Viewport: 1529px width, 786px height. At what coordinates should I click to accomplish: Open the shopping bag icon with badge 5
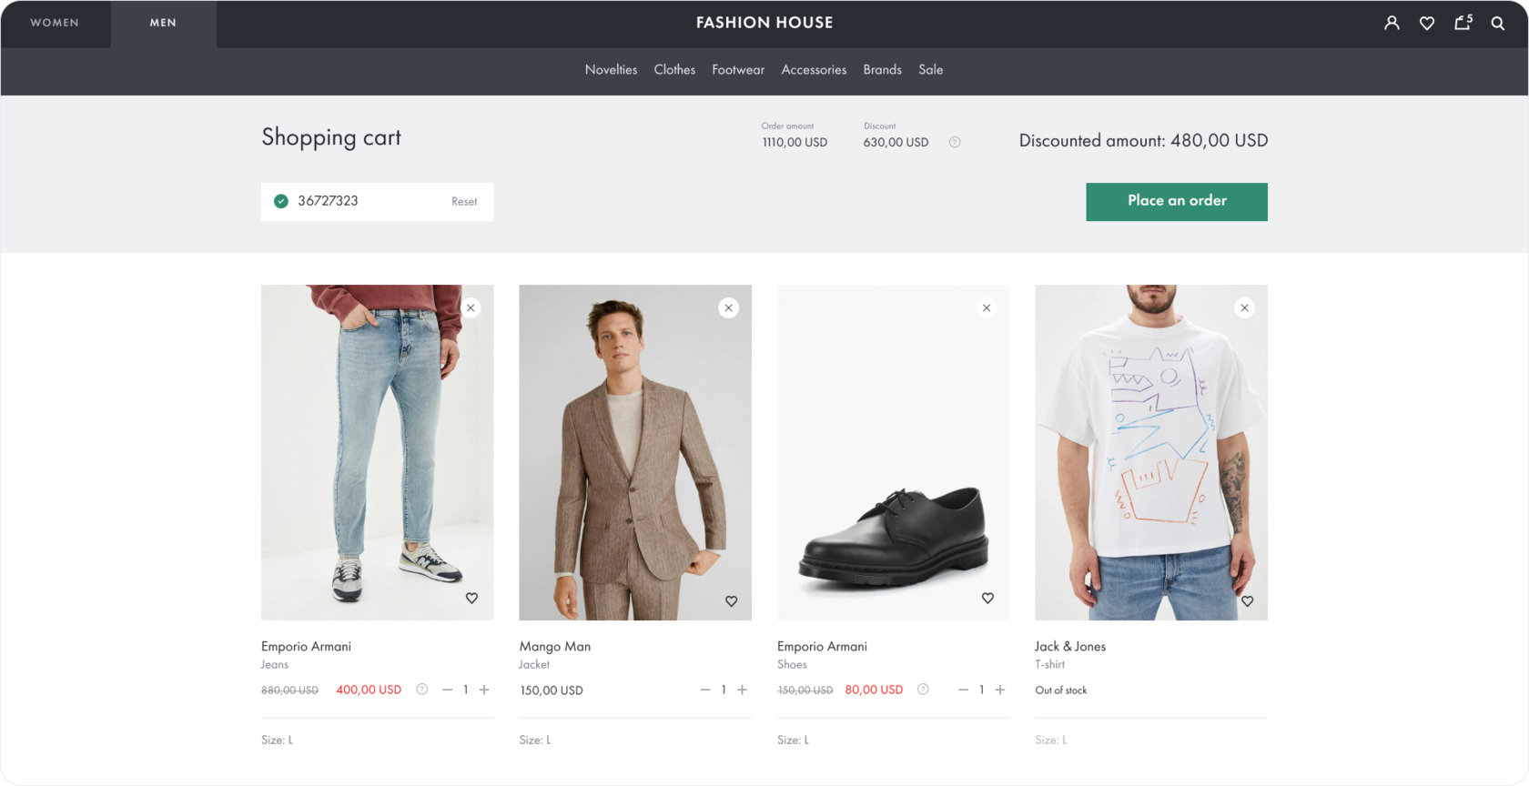[1463, 22]
